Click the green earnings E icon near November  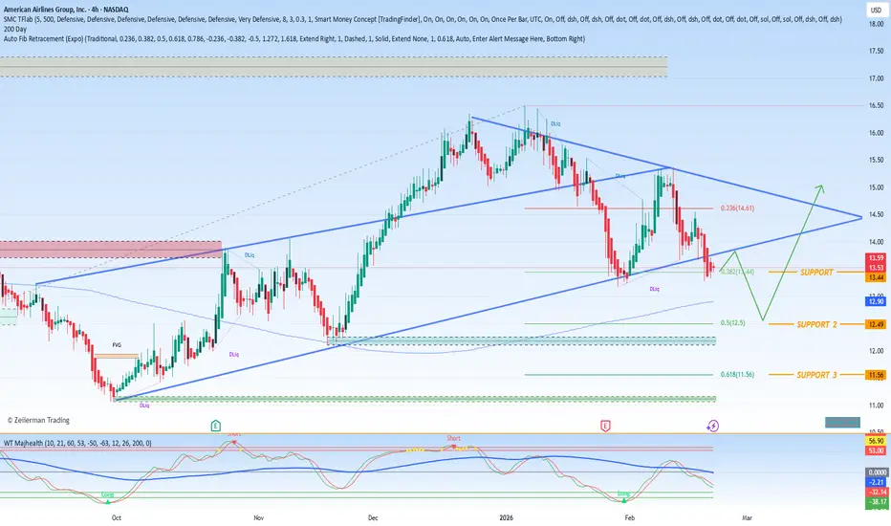(x=216, y=426)
